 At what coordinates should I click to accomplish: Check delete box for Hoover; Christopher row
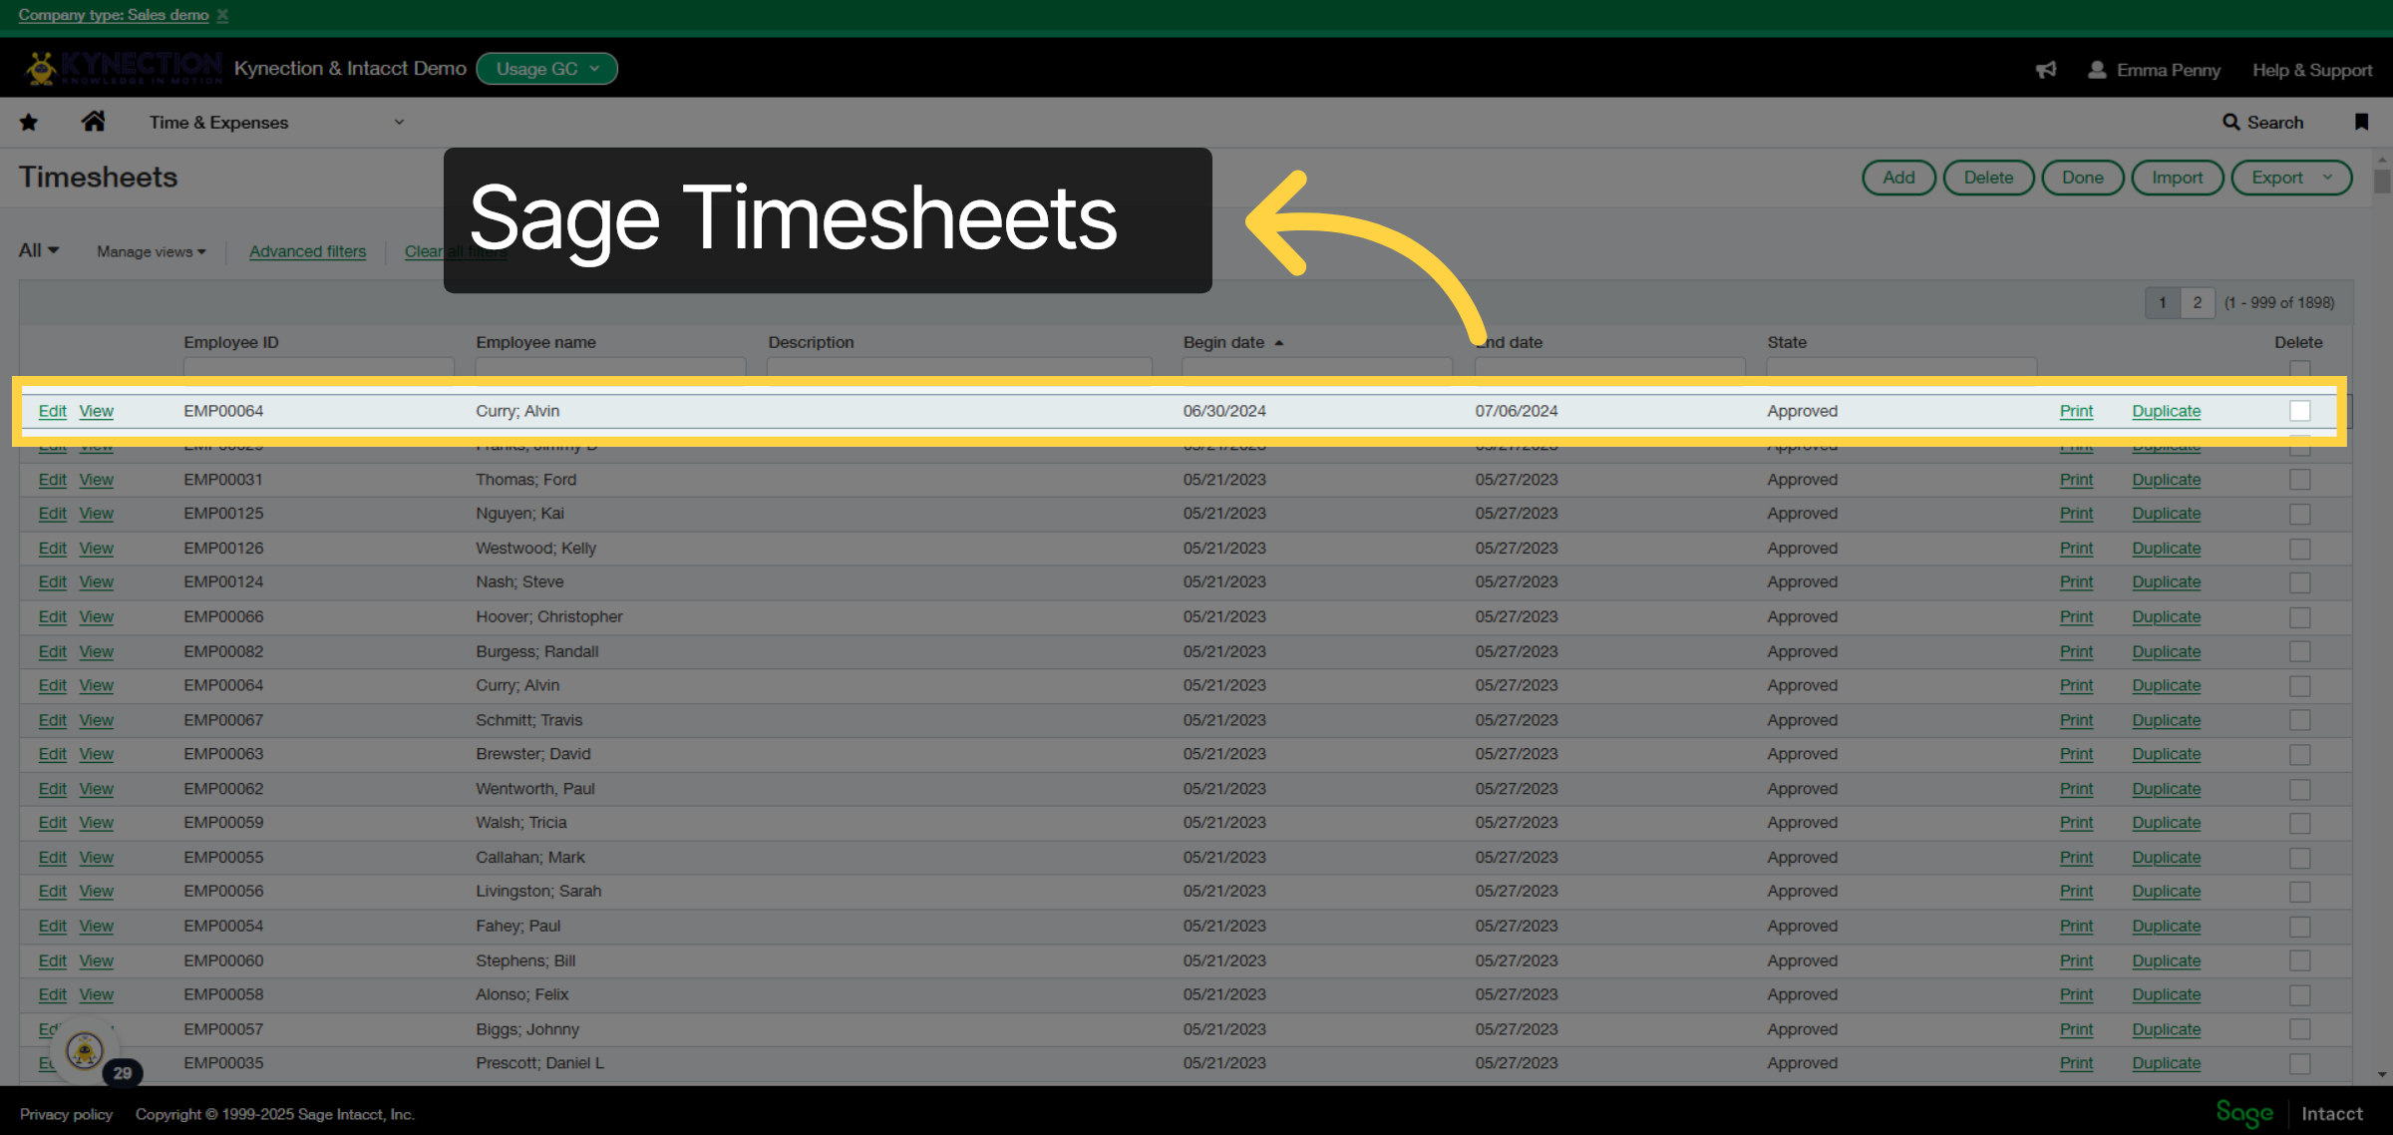pos(2299,617)
